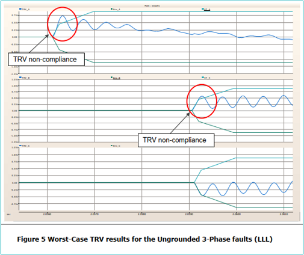Click the Figure 5 Worst-Case TRV caption text
This screenshot has height=255, width=304.
[144, 239]
